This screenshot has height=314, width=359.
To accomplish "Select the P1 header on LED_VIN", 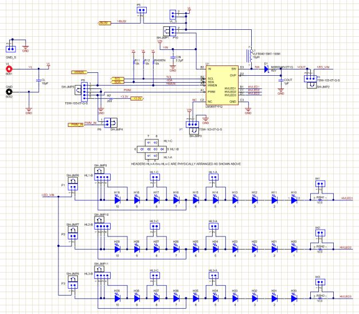I will click(x=73, y=187).
